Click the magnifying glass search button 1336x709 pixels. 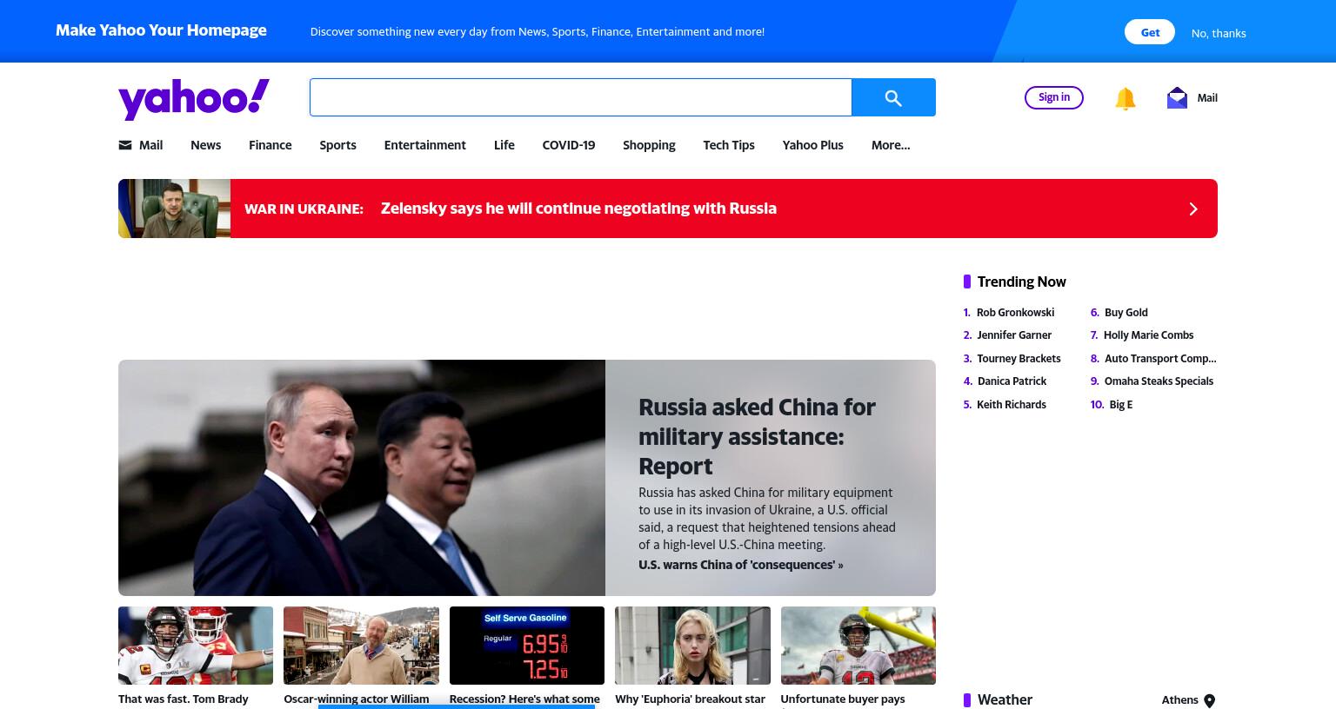pos(893,97)
